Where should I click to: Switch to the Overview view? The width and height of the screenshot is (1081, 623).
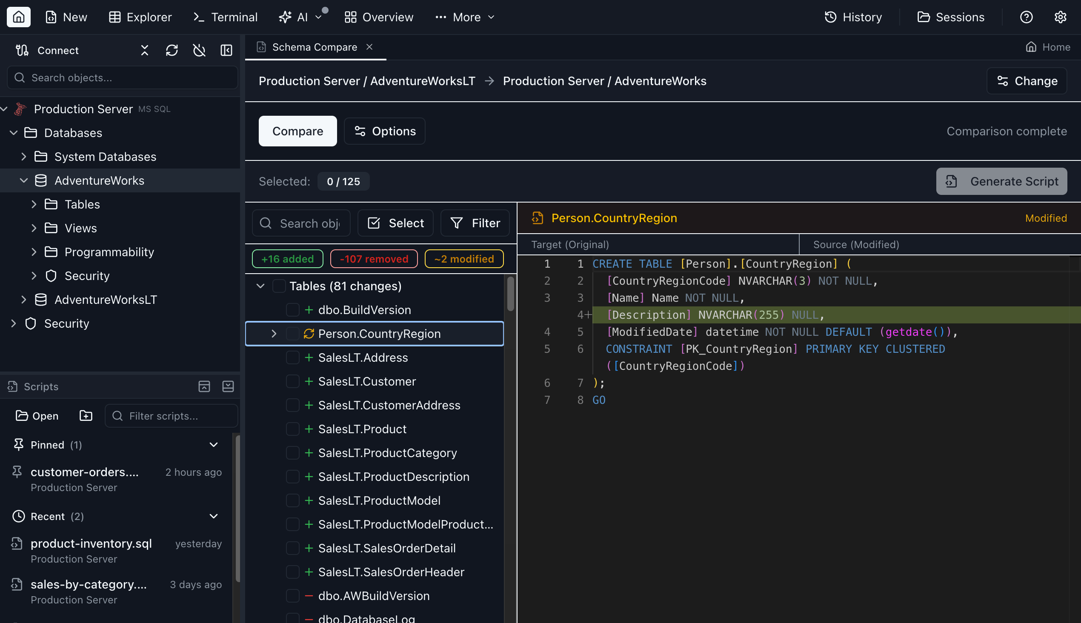coord(378,17)
